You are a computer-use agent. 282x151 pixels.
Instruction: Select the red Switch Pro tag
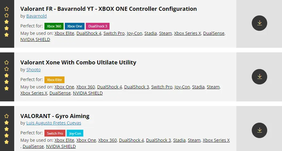(x=55, y=133)
